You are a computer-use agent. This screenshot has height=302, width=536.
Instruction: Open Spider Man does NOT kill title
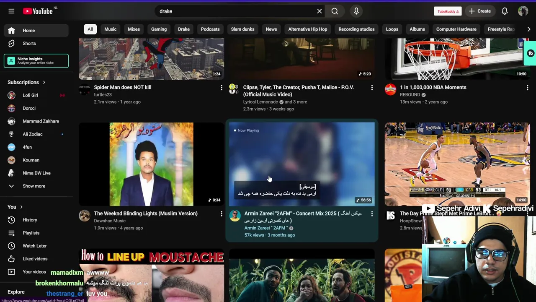tap(123, 87)
